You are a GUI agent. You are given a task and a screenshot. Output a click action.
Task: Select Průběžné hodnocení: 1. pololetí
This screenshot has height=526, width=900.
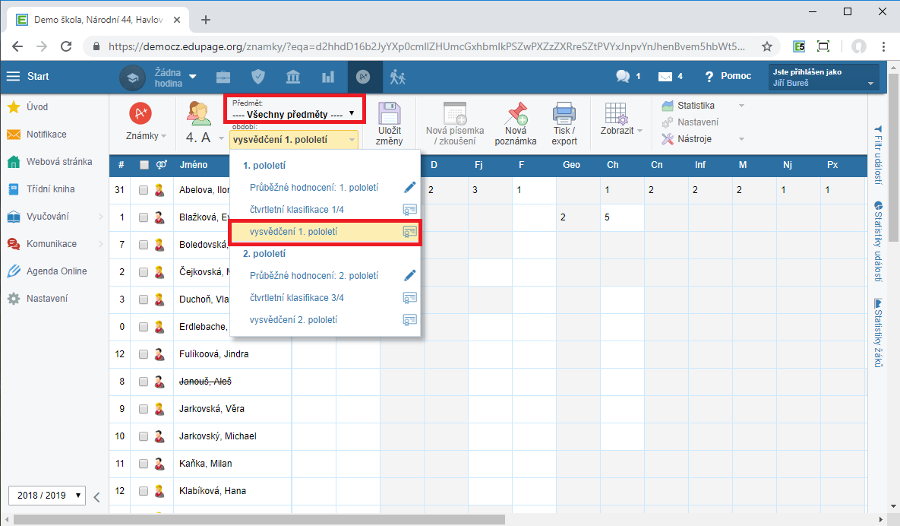(x=314, y=187)
